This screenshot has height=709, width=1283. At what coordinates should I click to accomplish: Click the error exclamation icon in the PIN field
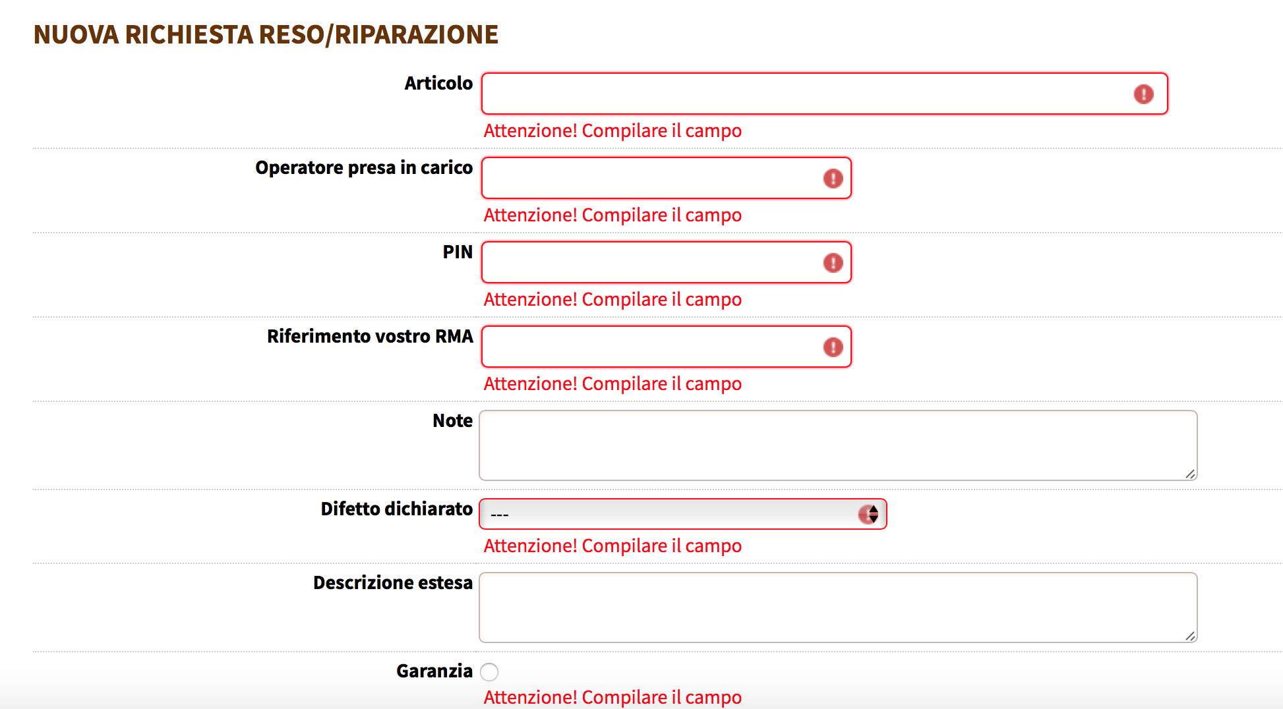pos(833,263)
